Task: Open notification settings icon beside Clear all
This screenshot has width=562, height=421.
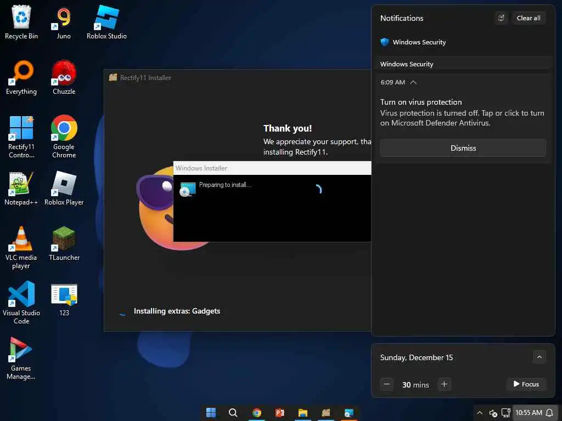Action: [x=501, y=18]
